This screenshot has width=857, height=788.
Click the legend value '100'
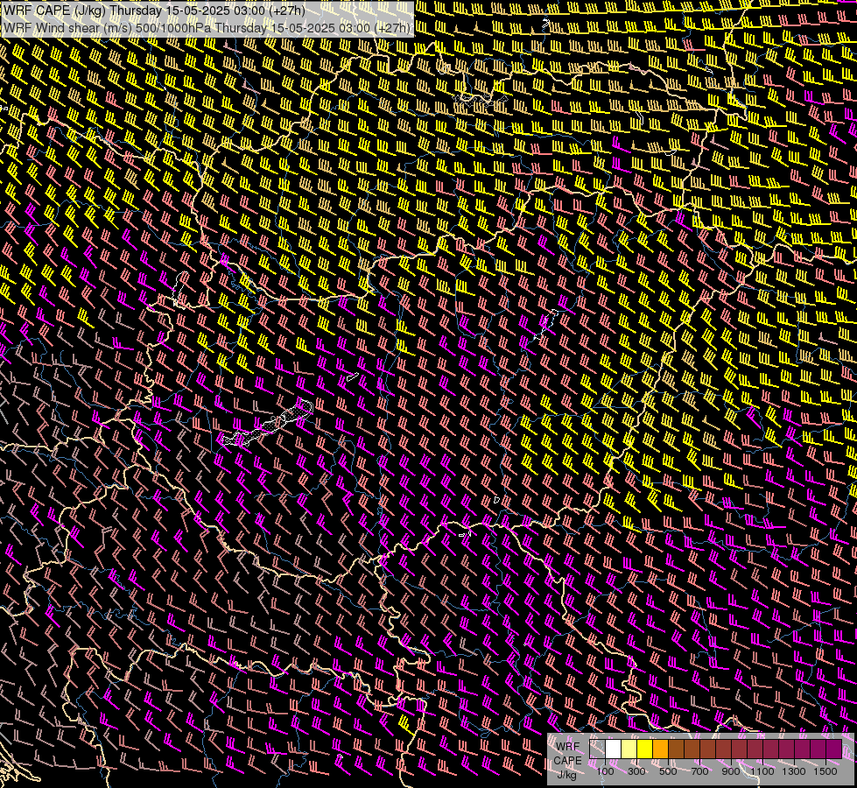point(605,771)
